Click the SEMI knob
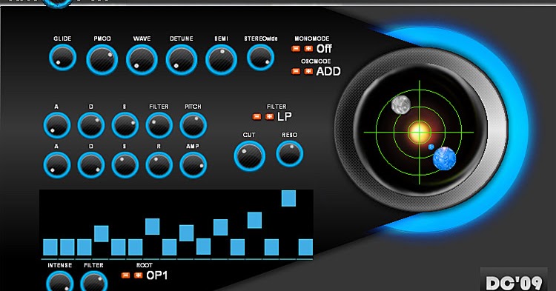The width and height of the screenshot is (556, 291). (x=221, y=59)
